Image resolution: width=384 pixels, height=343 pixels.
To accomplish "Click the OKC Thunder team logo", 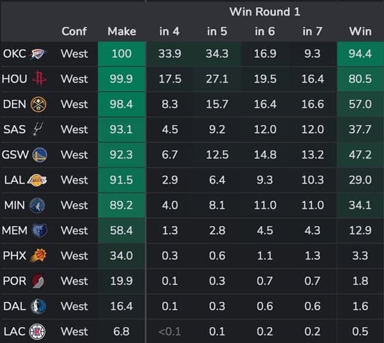I will point(37,54).
